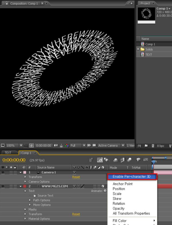Expand Path Options group
Image resolution: width=172 pixels, height=225 pixels.
click(30, 200)
